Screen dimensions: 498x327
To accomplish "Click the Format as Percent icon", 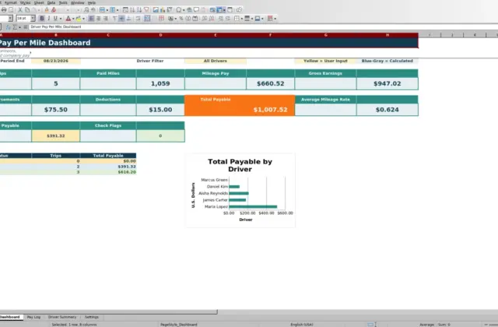I will [x=181, y=19].
